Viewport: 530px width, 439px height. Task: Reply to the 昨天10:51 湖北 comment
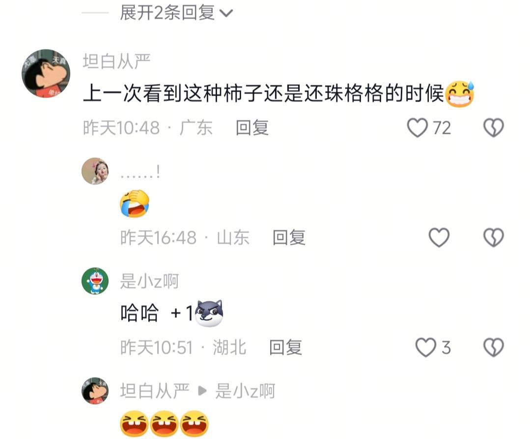click(285, 348)
